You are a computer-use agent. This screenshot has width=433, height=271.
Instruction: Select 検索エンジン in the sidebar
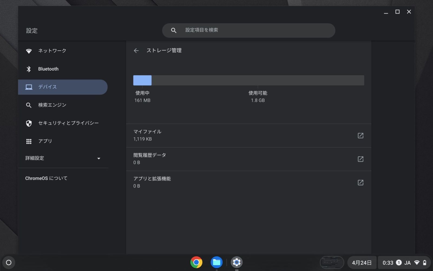63,105
